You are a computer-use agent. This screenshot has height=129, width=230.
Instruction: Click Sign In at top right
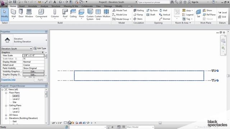193,2
